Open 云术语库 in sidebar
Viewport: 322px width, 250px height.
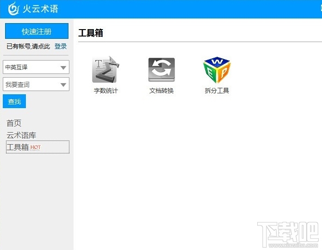pyautogui.click(x=21, y=135)
